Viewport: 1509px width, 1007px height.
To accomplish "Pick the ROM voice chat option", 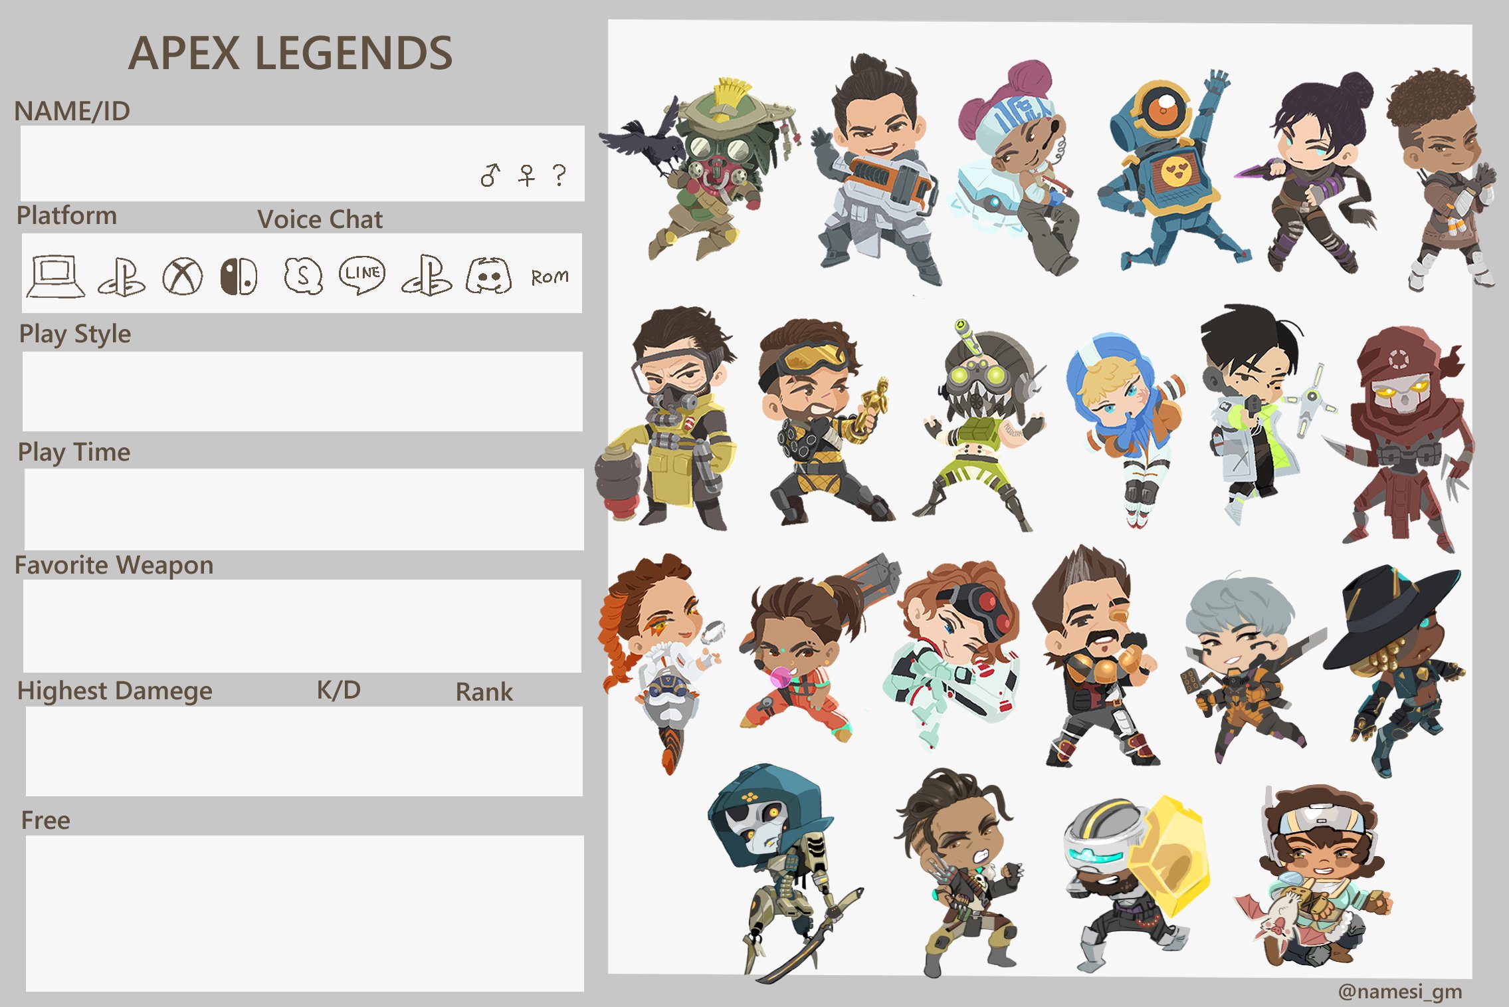I will point(550,277).
